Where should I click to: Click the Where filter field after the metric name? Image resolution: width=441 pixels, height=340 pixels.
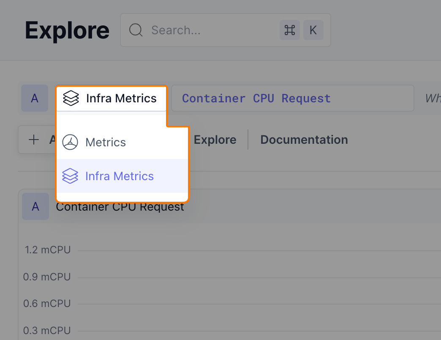tap(432, 99)
